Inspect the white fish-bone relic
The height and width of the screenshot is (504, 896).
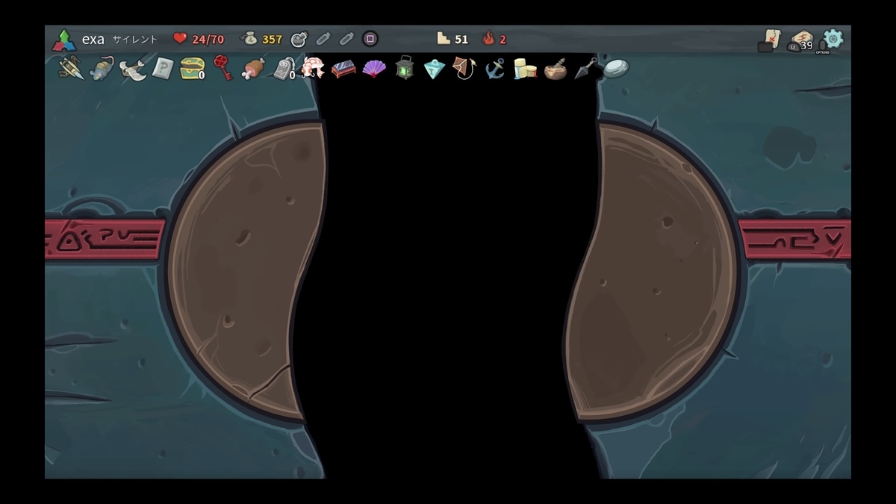tap(132, 69)
